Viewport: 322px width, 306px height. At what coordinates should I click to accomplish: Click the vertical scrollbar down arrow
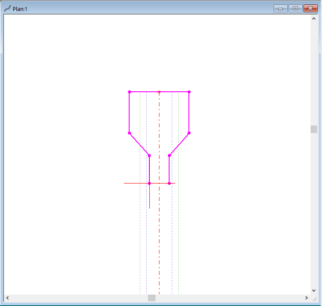point(314,290)
